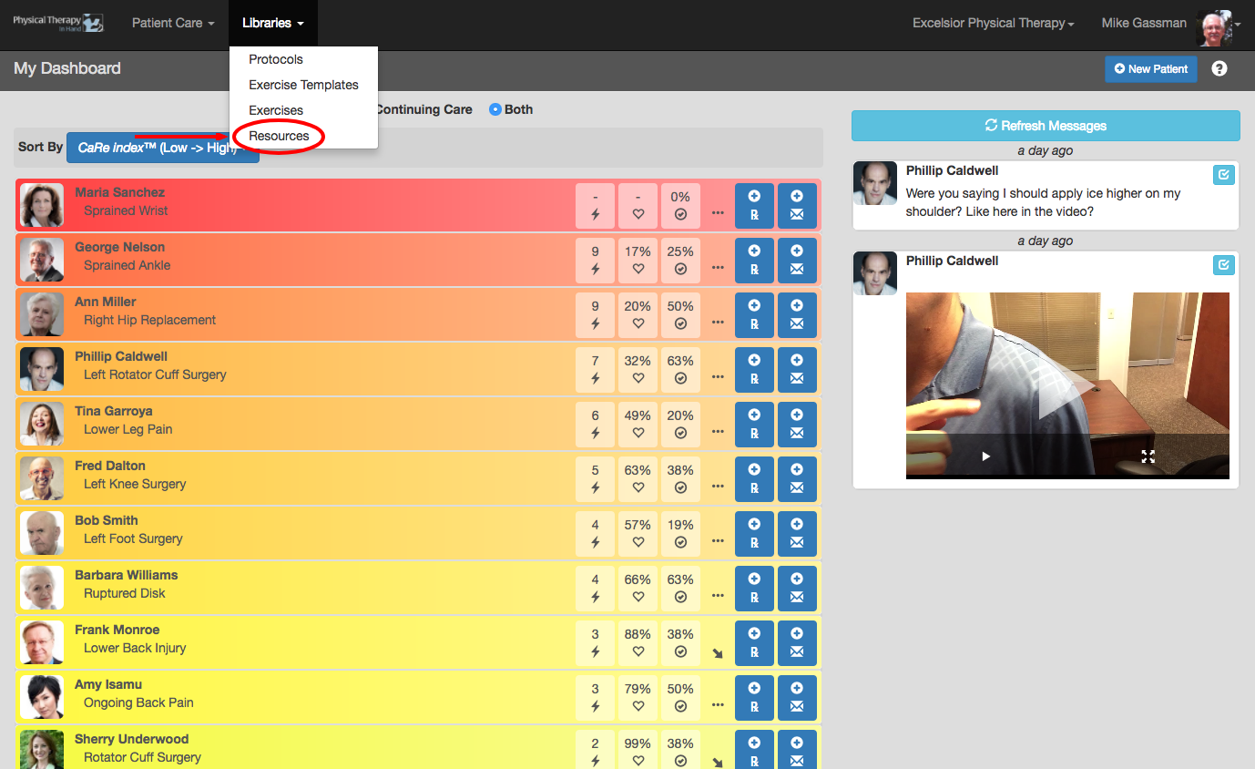The height and width of the screenshot is (769, 1255).
Task: Add prescription for Maria Sanchez
Action: pos(754,205)
